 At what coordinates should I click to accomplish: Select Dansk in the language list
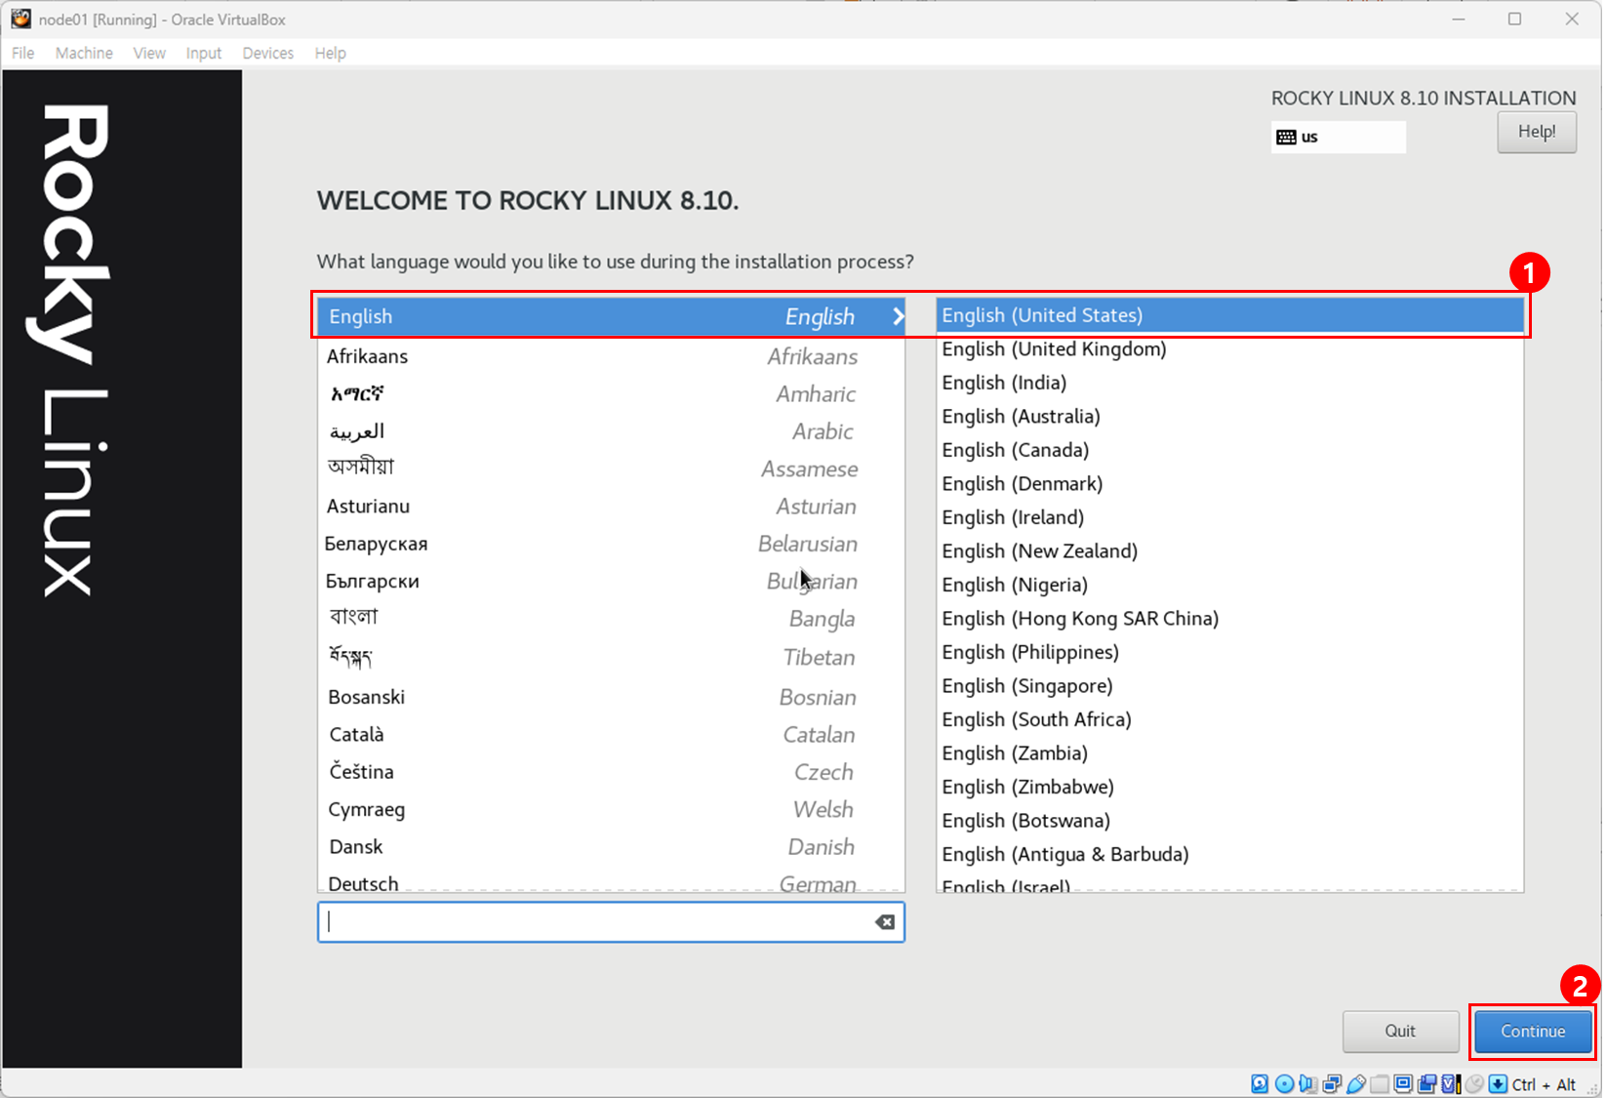point(612,846)
